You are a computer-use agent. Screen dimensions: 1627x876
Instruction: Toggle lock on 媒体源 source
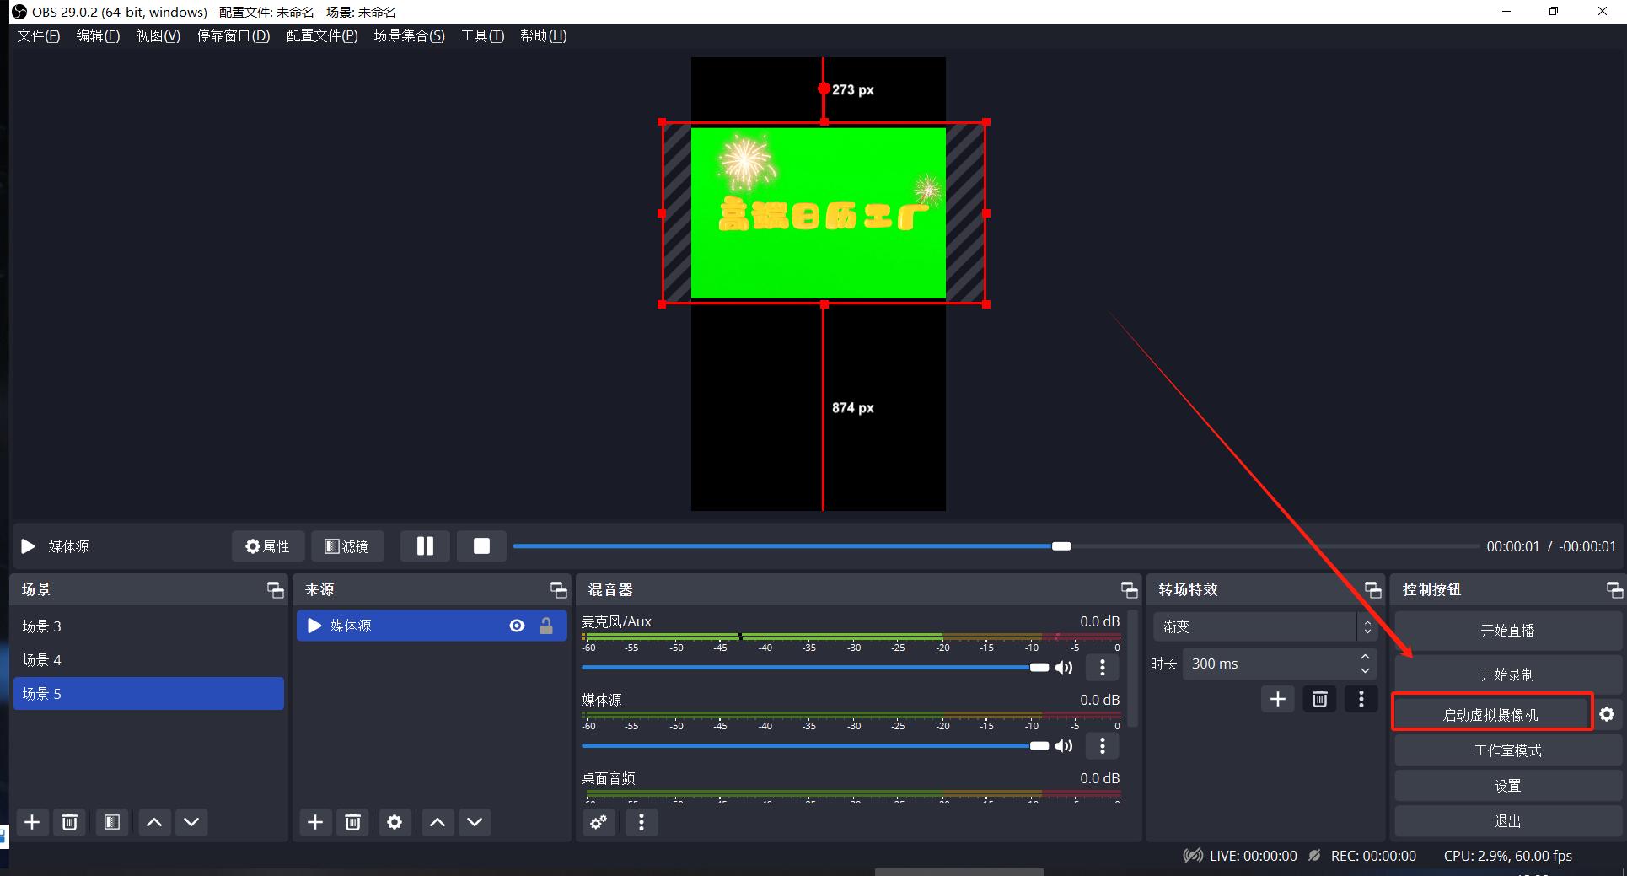(546, 626)
